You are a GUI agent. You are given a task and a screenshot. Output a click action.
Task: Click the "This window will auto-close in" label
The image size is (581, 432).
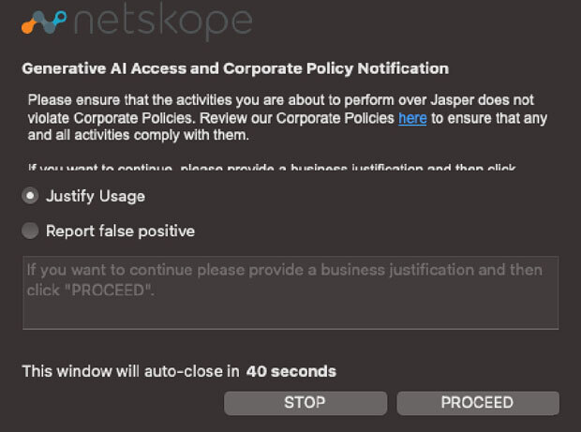point(130,371)
